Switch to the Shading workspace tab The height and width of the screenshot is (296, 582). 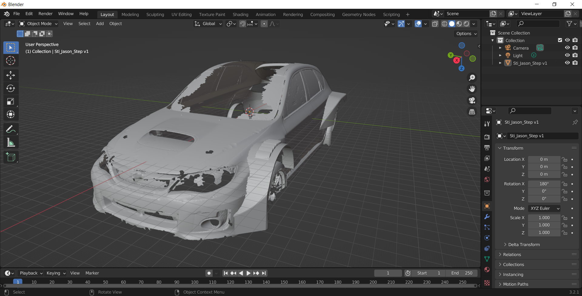point(240,14)
